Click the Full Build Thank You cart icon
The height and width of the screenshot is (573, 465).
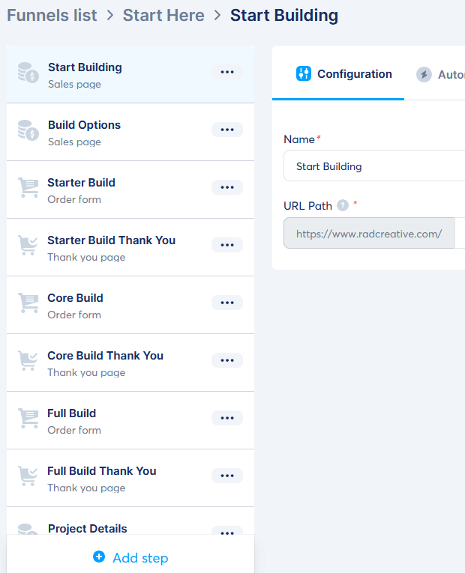tap(28, 476)
